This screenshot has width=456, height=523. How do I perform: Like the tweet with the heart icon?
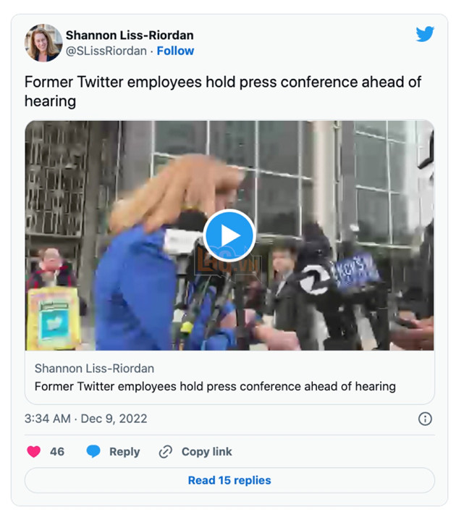[x=33, y=451]
